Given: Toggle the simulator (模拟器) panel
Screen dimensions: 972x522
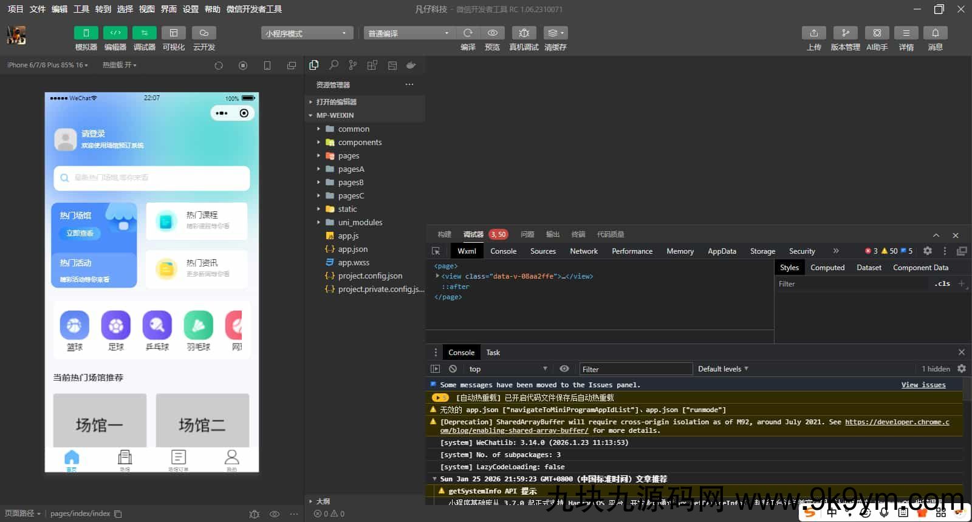Looking at the screenshot, I should click(86, 33).
